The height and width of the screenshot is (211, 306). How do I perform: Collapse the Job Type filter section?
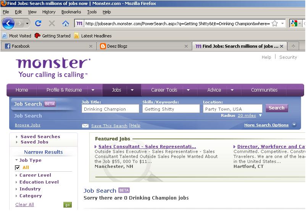point(29,160)
